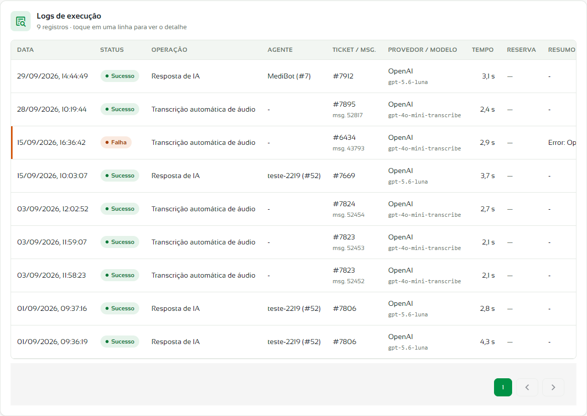Click Sucesso badge for ticket #7912
This screenshot has width=587, height=416.
pyautogui.click(x=120, y=76)
